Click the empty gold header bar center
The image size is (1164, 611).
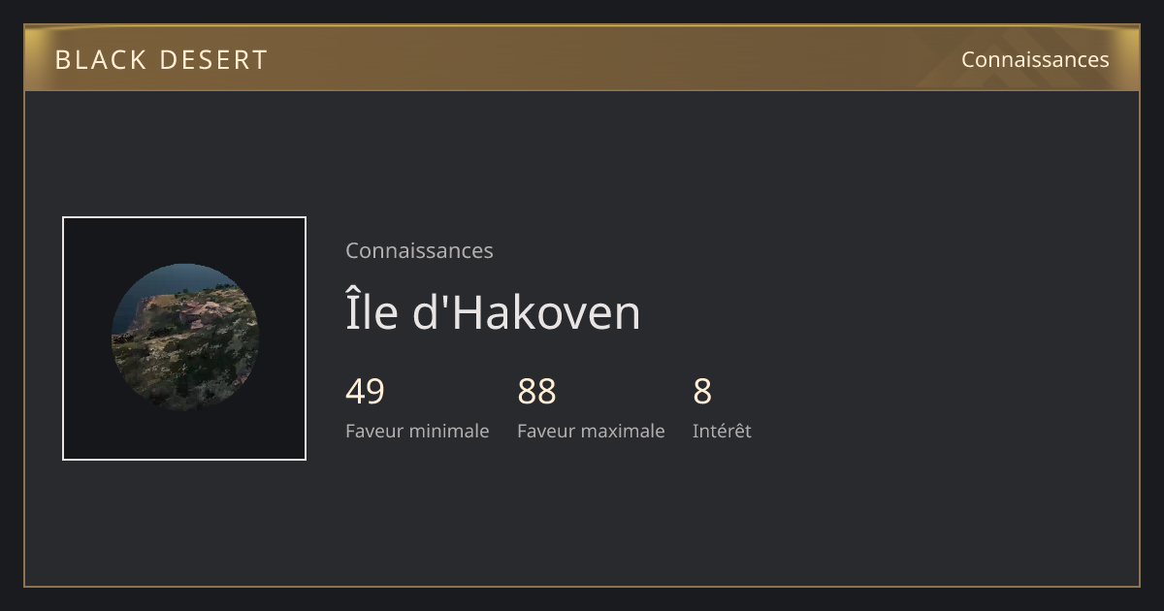[582, 59]
